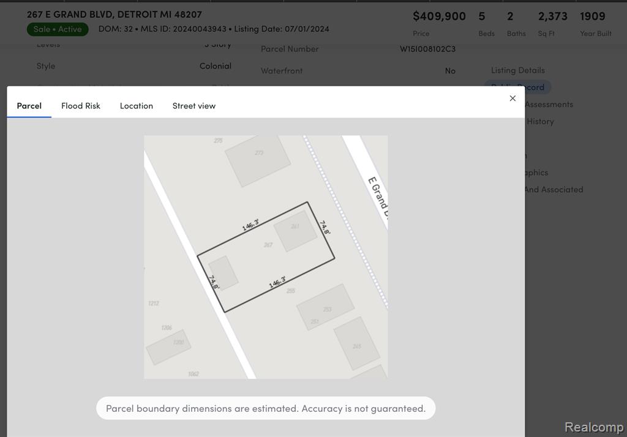Click the upper 146.3' dimension label

[x=250, y=225]
